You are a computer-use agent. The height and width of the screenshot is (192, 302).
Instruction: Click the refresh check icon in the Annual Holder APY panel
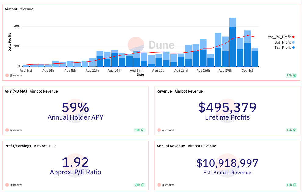click(x=143, y=130)
